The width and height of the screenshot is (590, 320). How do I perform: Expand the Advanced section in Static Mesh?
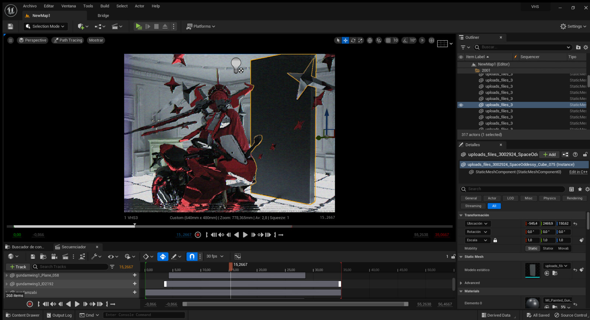pyautogui.click(x=461, y=283)
